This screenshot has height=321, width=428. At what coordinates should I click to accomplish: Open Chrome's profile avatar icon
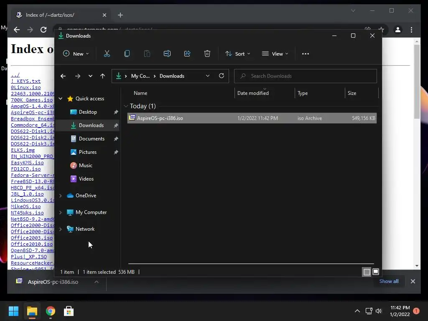coord(398,30)
